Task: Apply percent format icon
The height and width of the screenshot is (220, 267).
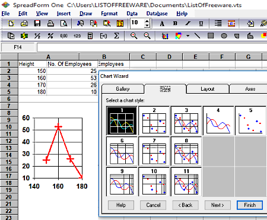Action: (x=50, y=36)
